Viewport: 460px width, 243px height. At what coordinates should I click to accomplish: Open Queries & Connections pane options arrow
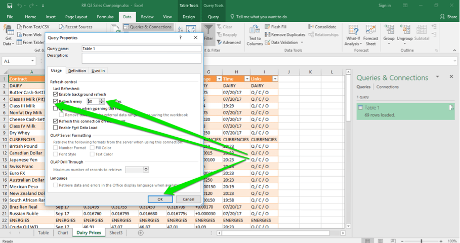coord(437,76)
